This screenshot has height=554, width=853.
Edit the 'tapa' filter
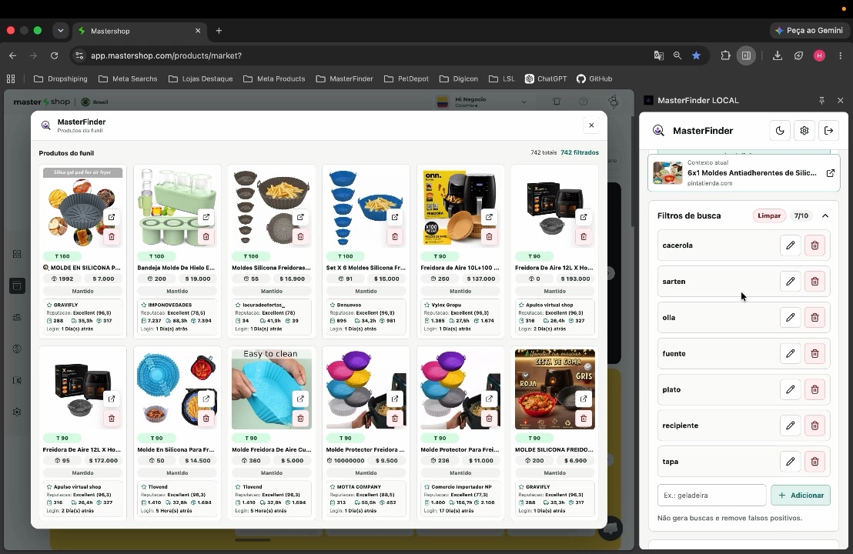point(790,462)
